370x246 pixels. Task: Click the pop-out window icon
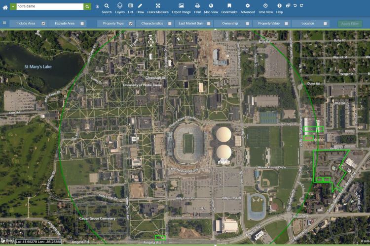click(288, 5)
